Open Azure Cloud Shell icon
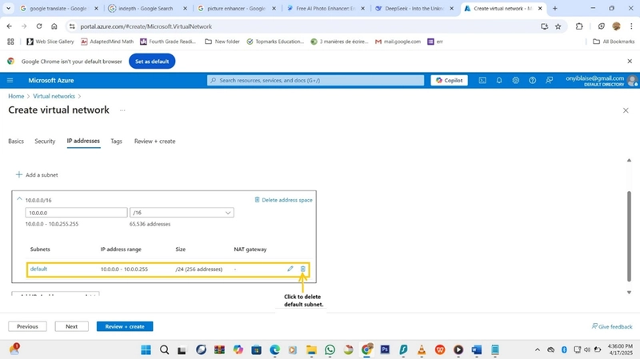The image size is (640, 359). pyautogui.click(x=482, y=81)
